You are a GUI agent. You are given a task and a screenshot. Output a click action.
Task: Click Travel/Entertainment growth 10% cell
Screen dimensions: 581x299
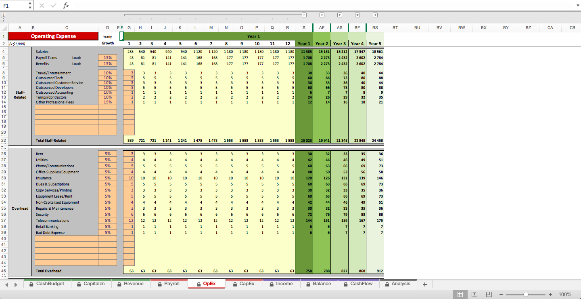(107, 73)
